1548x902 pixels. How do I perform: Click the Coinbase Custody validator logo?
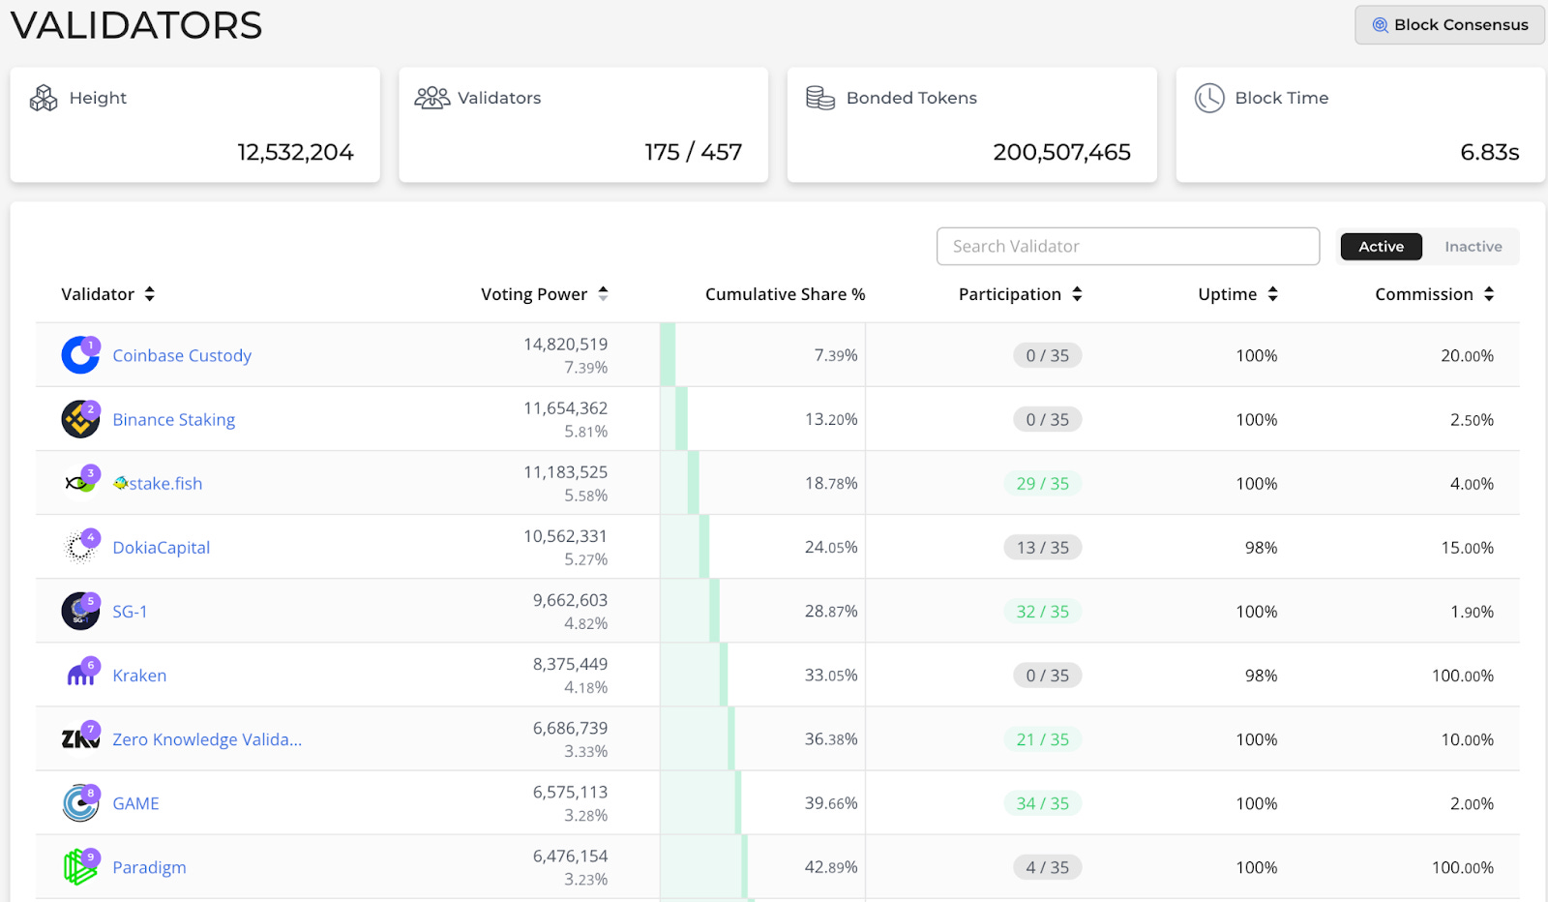tap(80, 355)
